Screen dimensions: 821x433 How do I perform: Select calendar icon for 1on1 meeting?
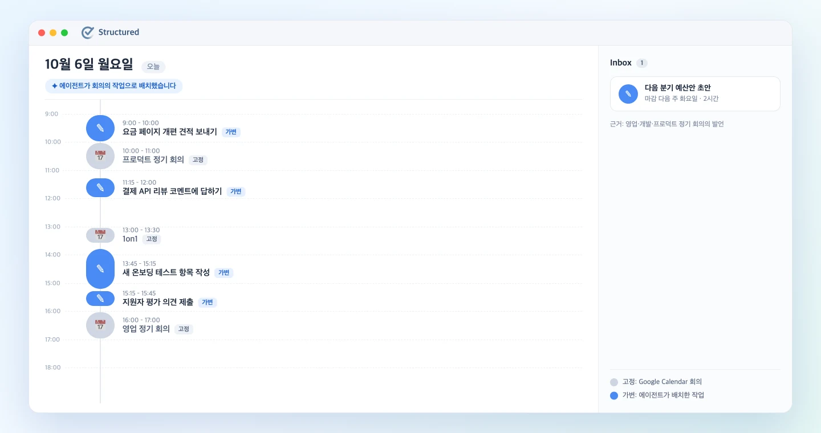coord(100,235)
